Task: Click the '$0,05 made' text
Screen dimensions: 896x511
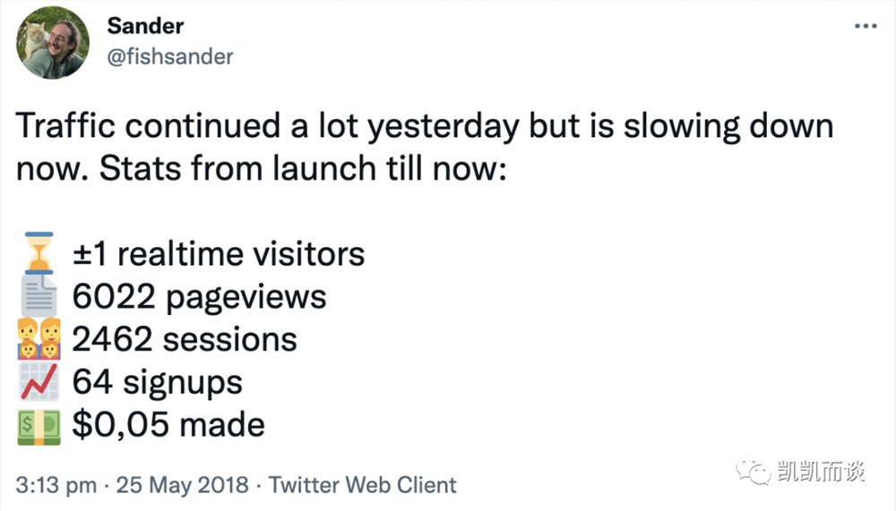Action: (x=168, y=425)
